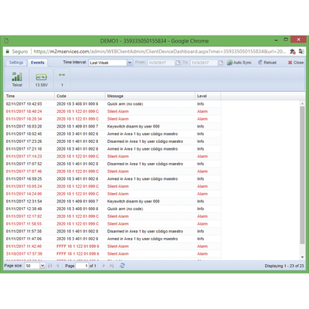The width and height of the screenshot is (309, 309).
Task: Go to the next page arrow
Action: click(104, 266)
